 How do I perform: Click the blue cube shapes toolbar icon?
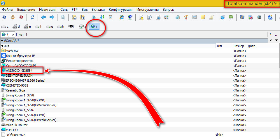point(223,17)
